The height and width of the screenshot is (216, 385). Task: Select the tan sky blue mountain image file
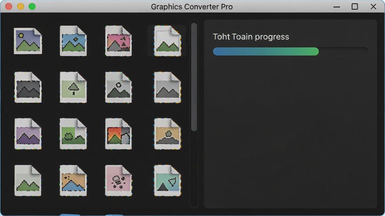click(73, 180)
